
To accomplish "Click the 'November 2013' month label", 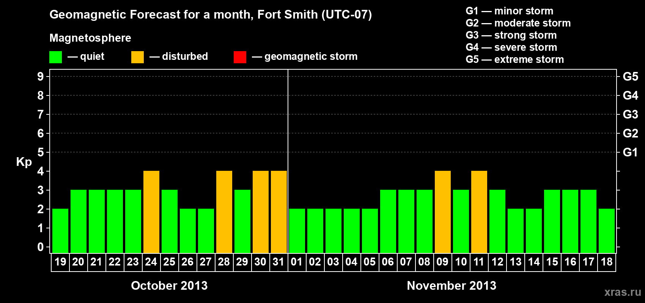I will 451,286.
